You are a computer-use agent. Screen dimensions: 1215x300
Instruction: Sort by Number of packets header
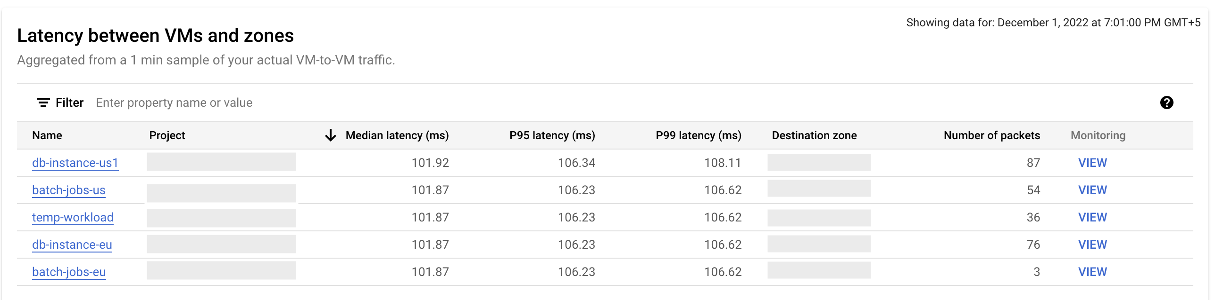coord(991,135)
